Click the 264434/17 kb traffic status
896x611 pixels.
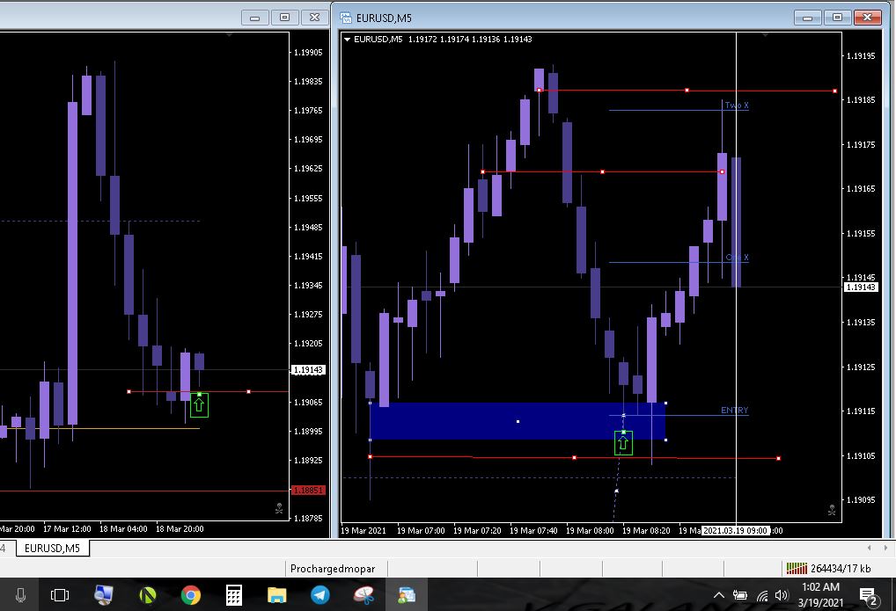(841, 568)
